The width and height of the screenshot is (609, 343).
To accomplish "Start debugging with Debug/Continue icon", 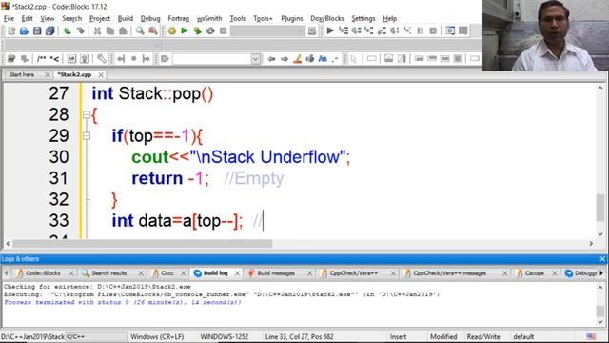I will point(330,30).
